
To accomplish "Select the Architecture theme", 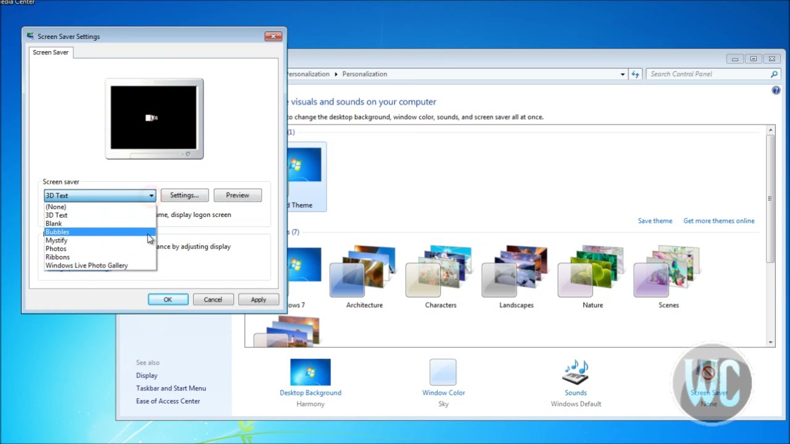I will click(x=364, y=277).
